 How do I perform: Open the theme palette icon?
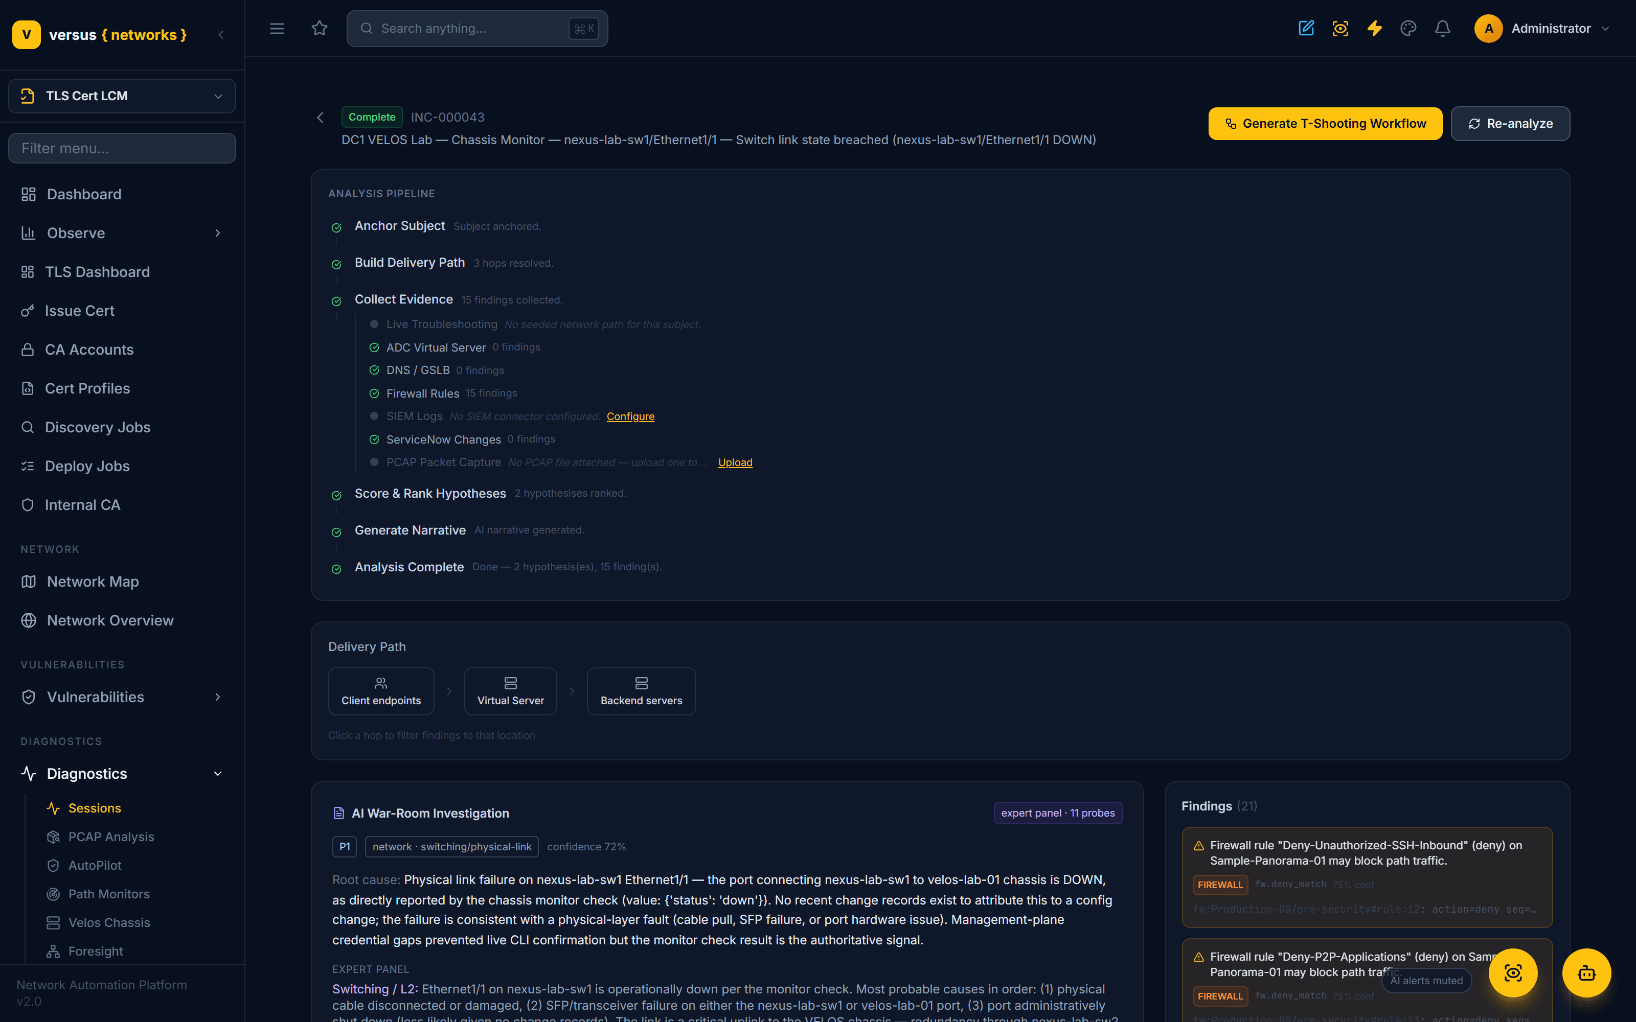pos(1409,29)
